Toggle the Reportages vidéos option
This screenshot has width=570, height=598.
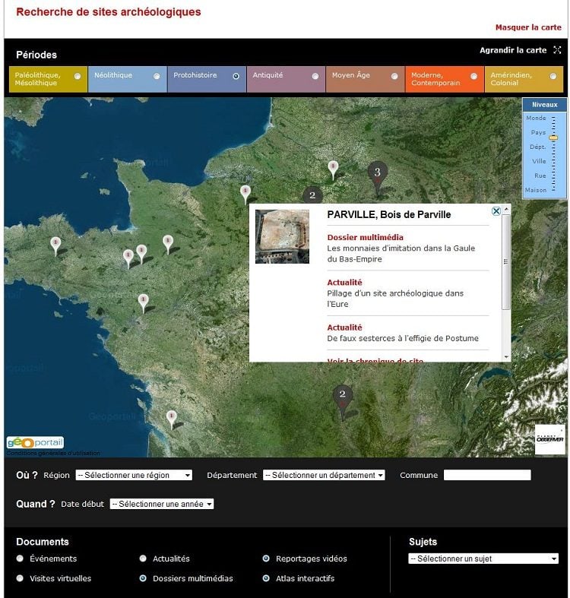(266, 558)
